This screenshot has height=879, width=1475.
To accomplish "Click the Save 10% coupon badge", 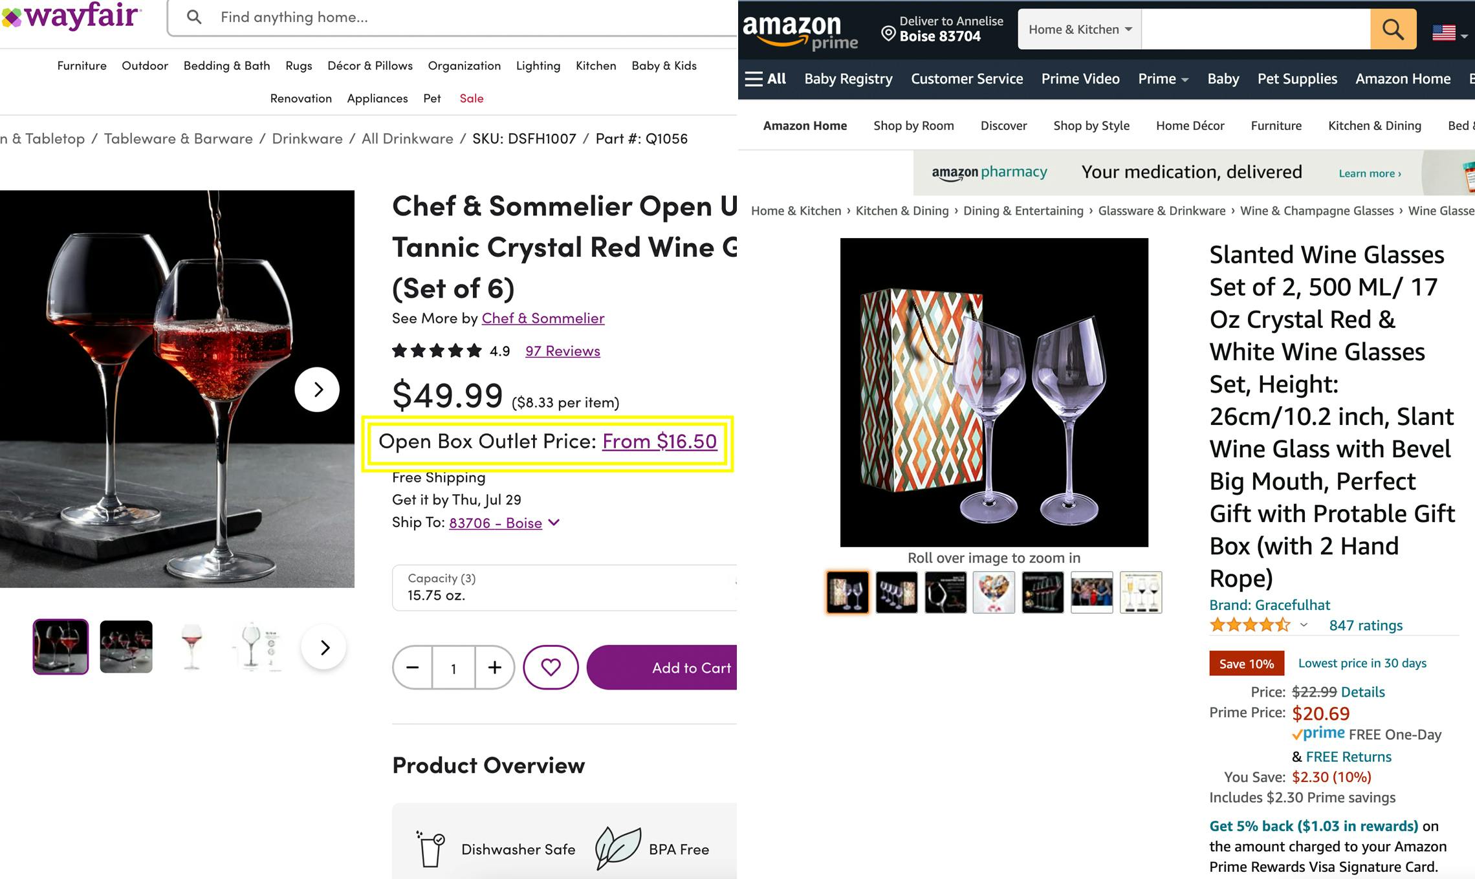I will point(1245,663).
